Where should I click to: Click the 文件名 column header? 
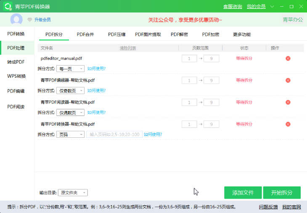(47, 48)
